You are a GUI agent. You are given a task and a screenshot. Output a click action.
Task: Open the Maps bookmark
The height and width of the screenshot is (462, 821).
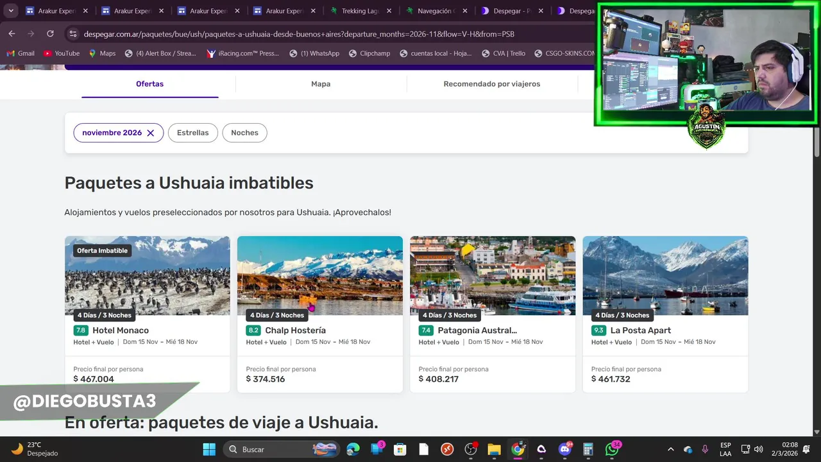pos(102,53)
